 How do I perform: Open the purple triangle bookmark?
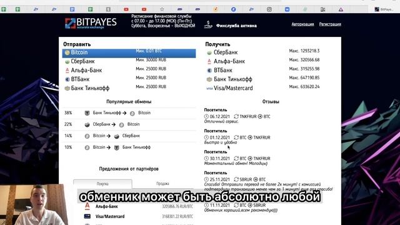[341, 9]
